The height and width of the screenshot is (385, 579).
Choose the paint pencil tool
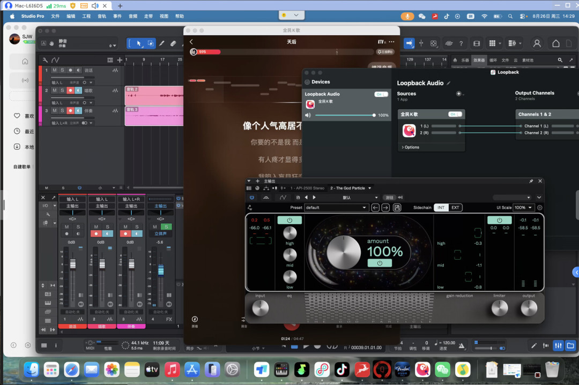click(162, 43)
